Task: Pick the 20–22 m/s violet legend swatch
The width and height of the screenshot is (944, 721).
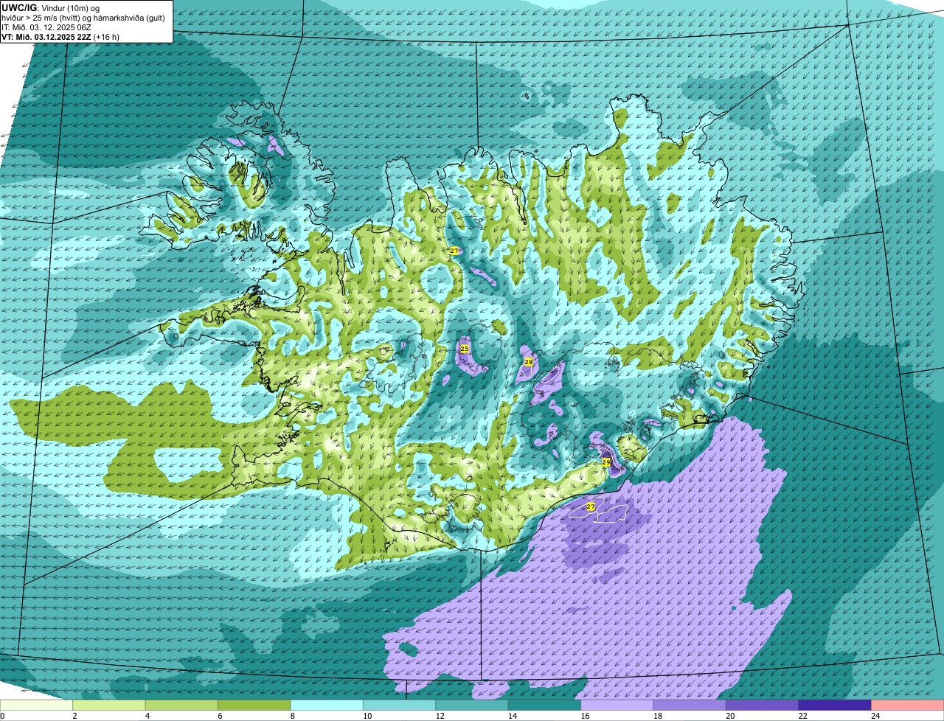Action: pos(763,706)
